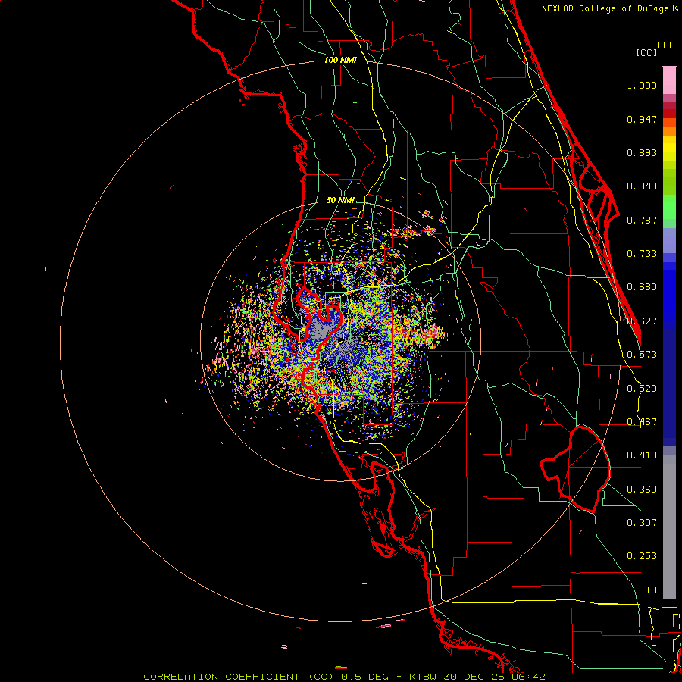Click the 0.733 legend value
This screenshot has width=682, height=682.
click(642, 254)
